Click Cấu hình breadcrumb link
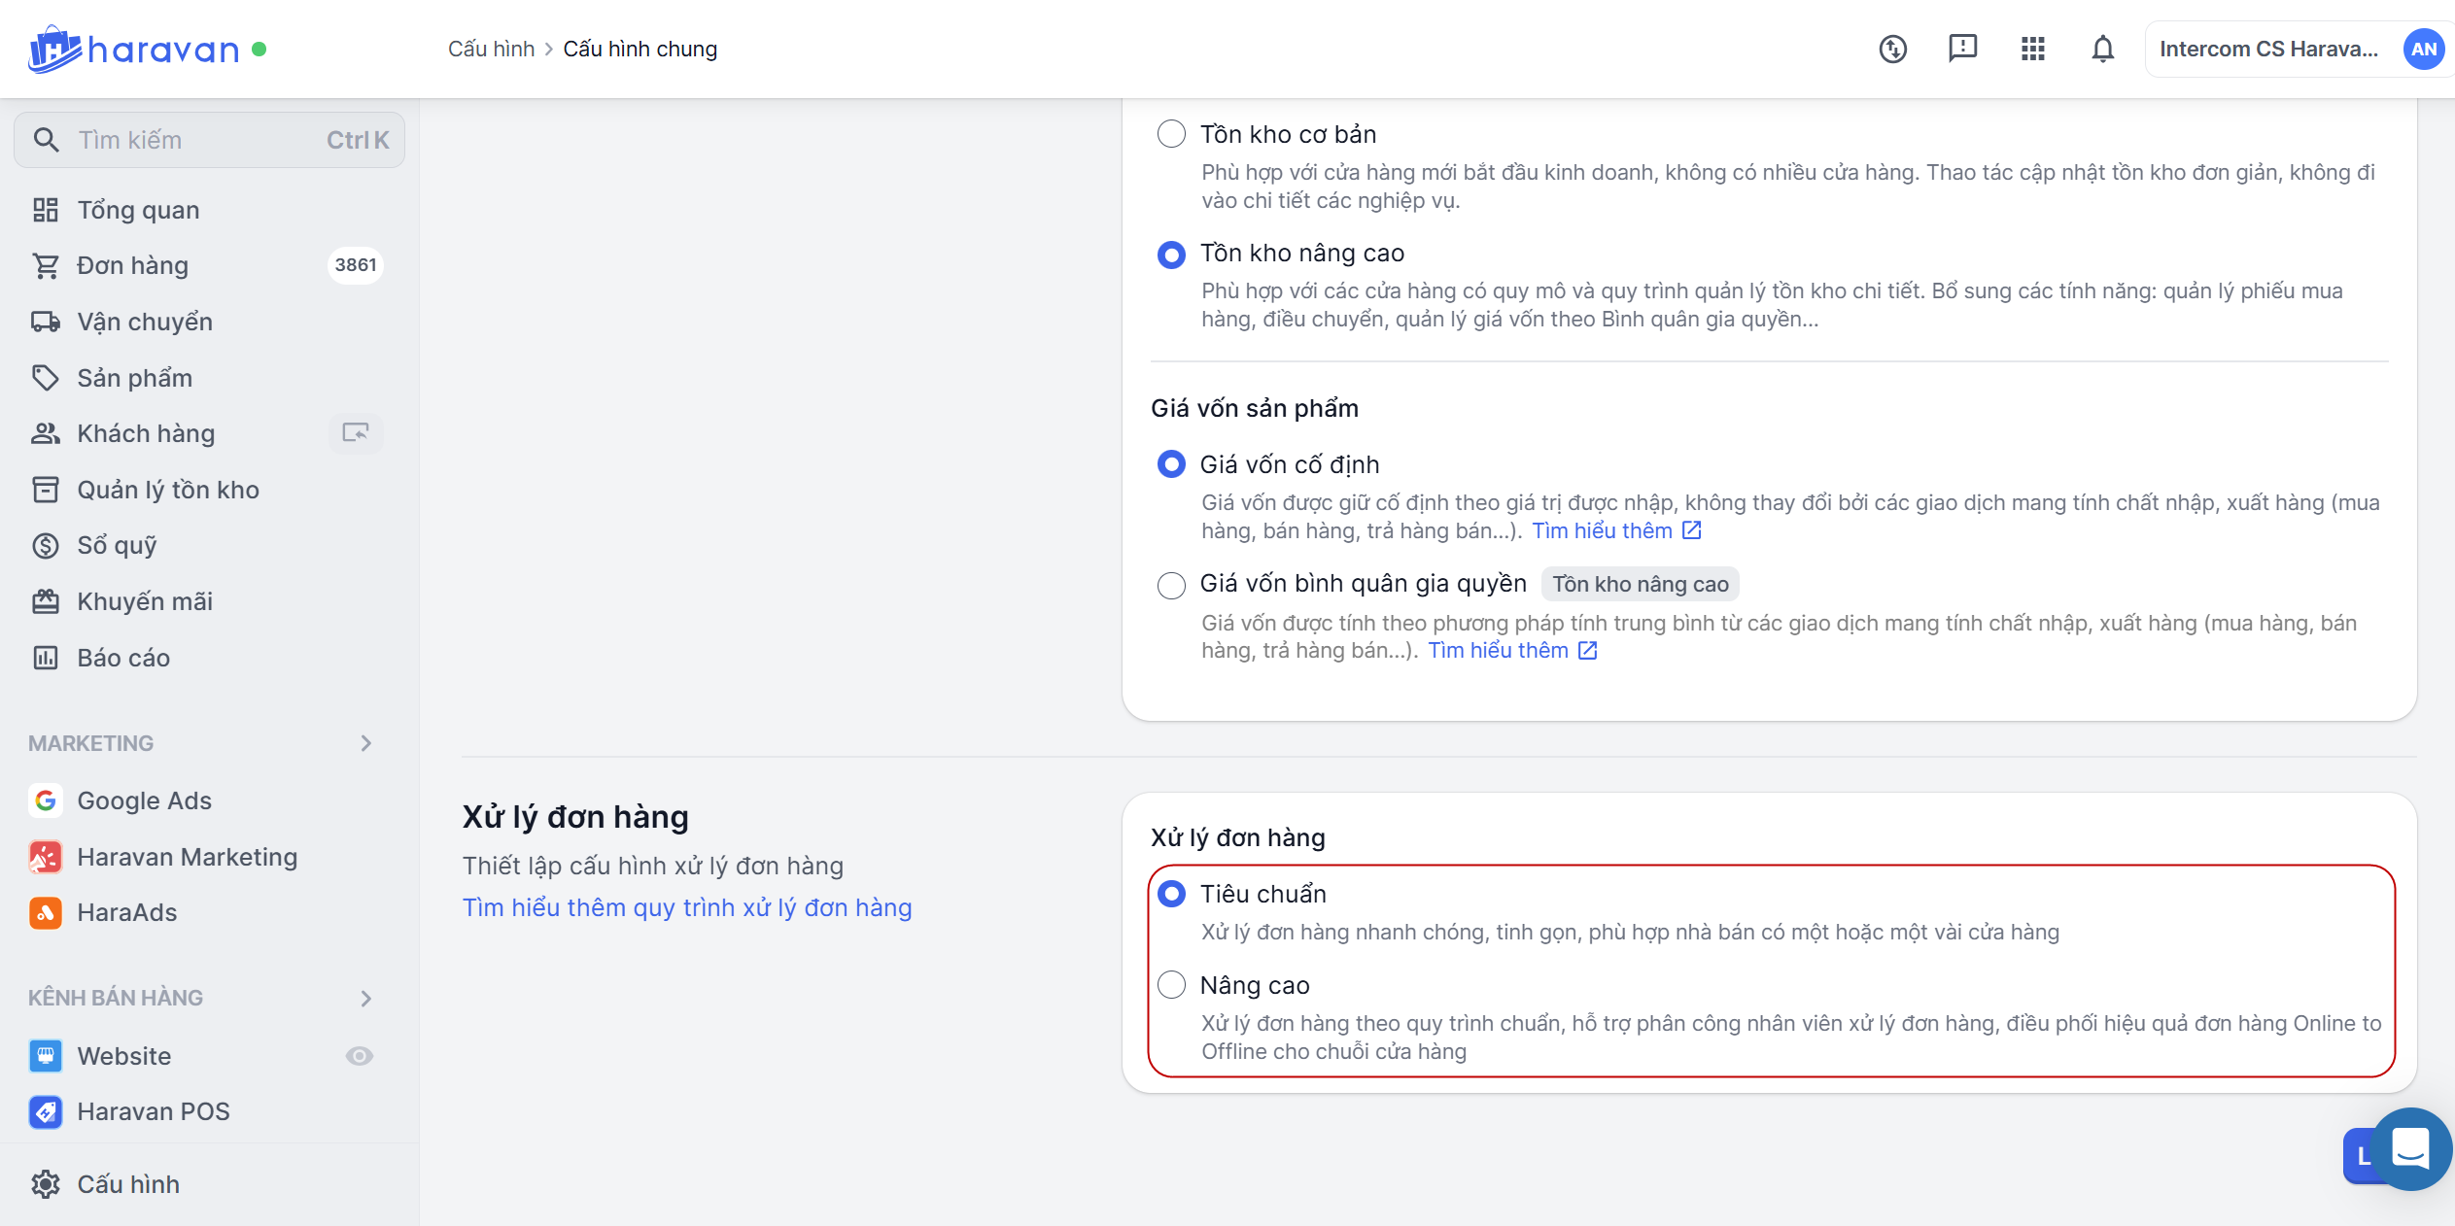This screenshot has width=2455, height=1226. (491, 49)
